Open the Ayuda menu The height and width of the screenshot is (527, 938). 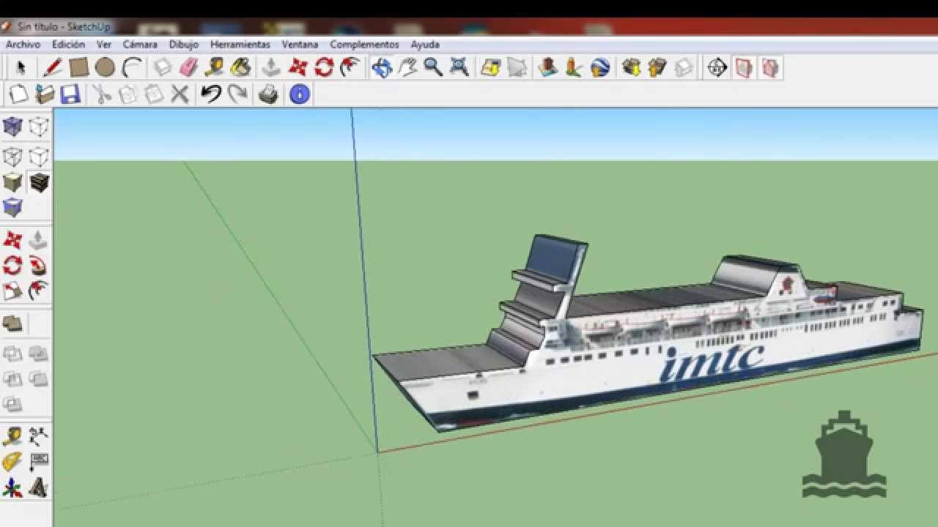(425, 44)
